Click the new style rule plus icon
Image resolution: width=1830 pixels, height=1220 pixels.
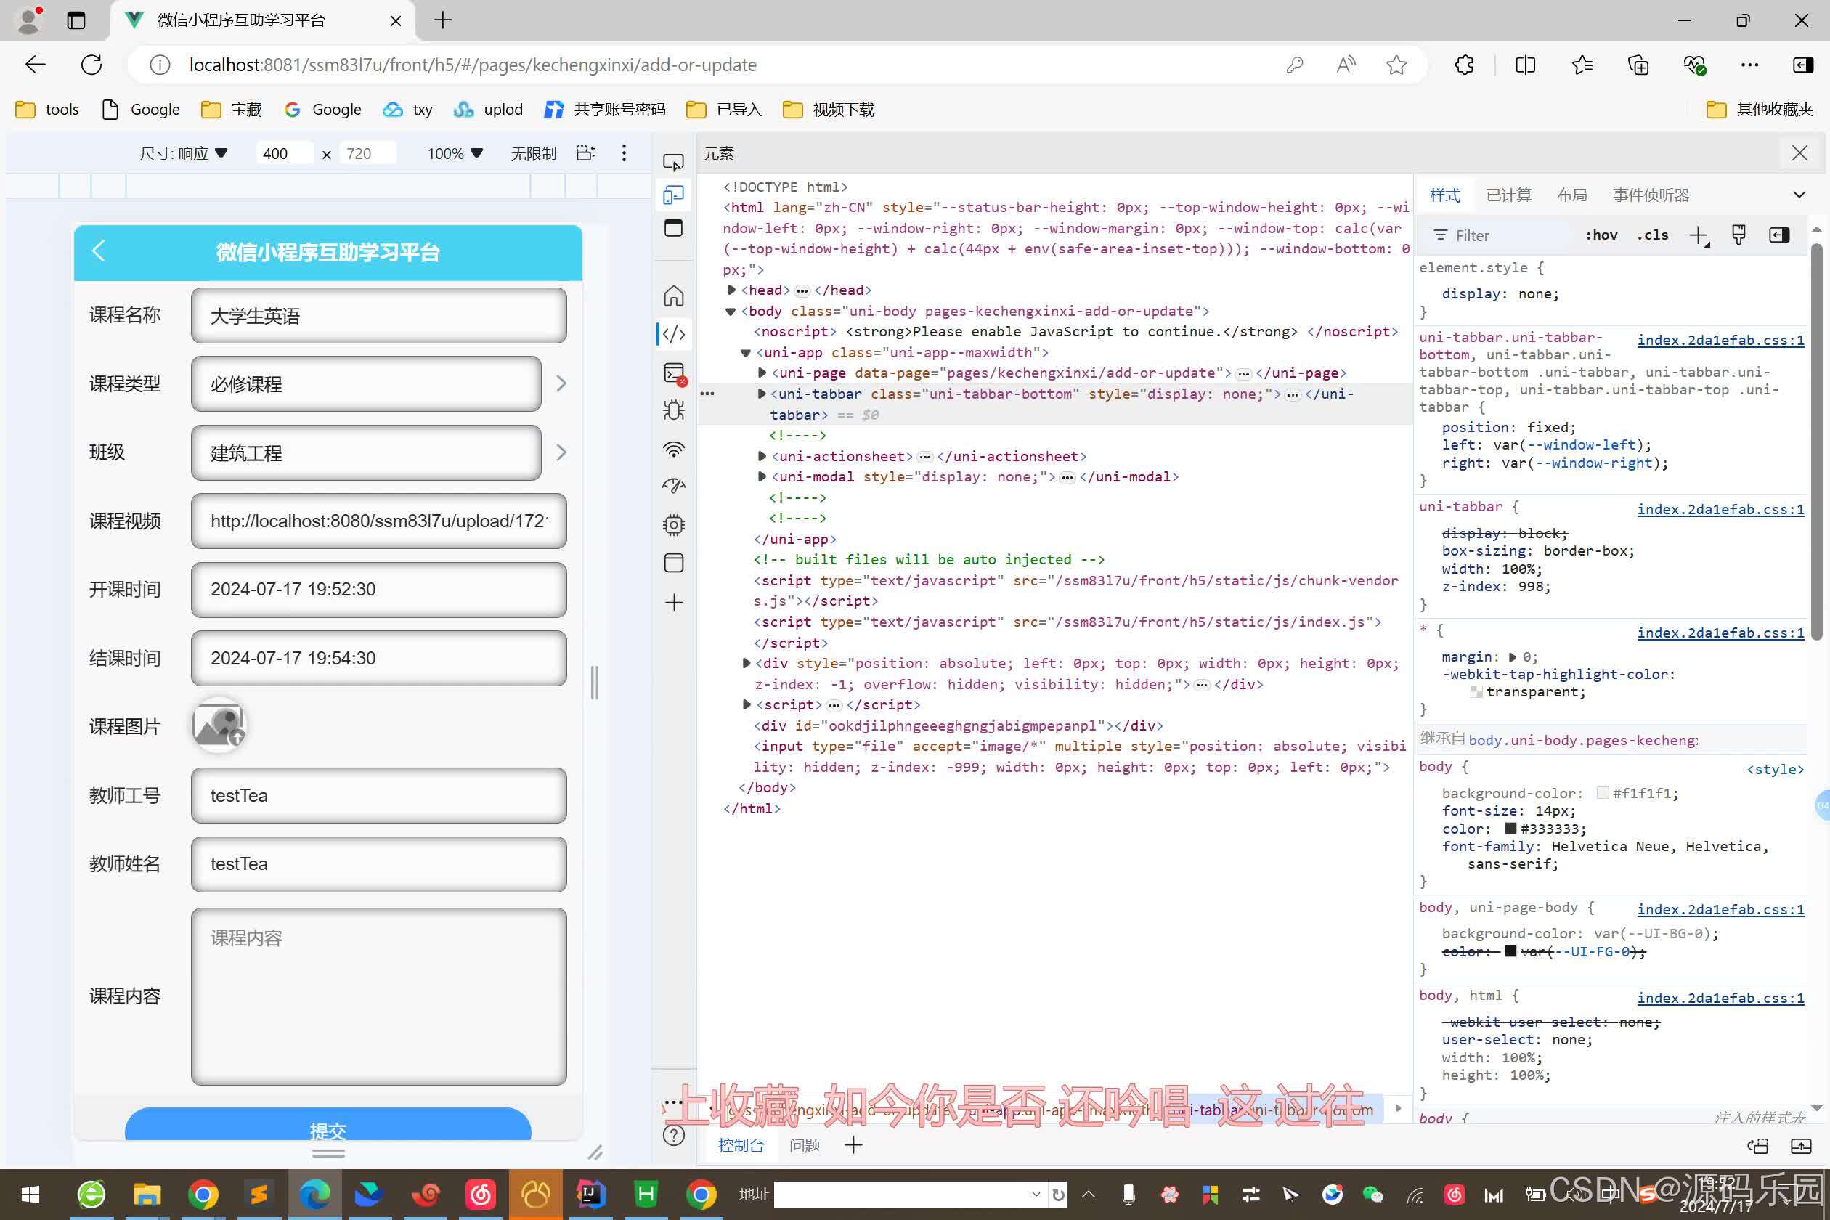pyautogui.click(x=1698, y=234)
